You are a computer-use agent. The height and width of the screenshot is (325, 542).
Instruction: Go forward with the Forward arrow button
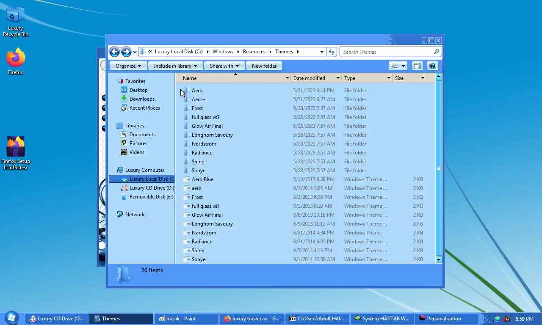[126, 52]
